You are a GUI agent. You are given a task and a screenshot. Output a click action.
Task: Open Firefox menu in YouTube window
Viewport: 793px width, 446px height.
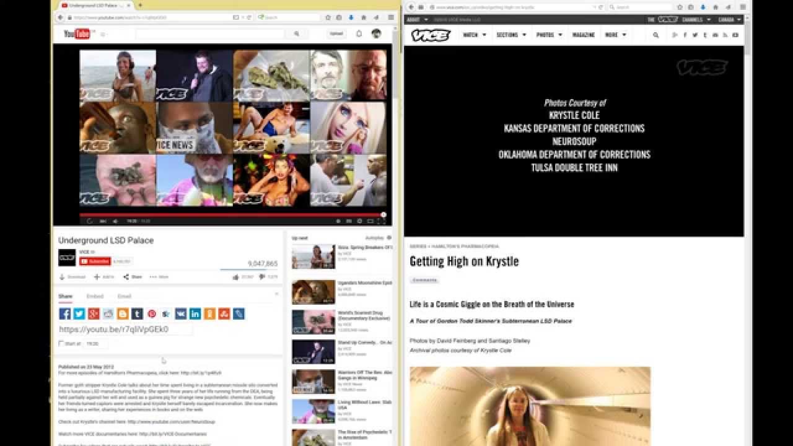[391, 17]
